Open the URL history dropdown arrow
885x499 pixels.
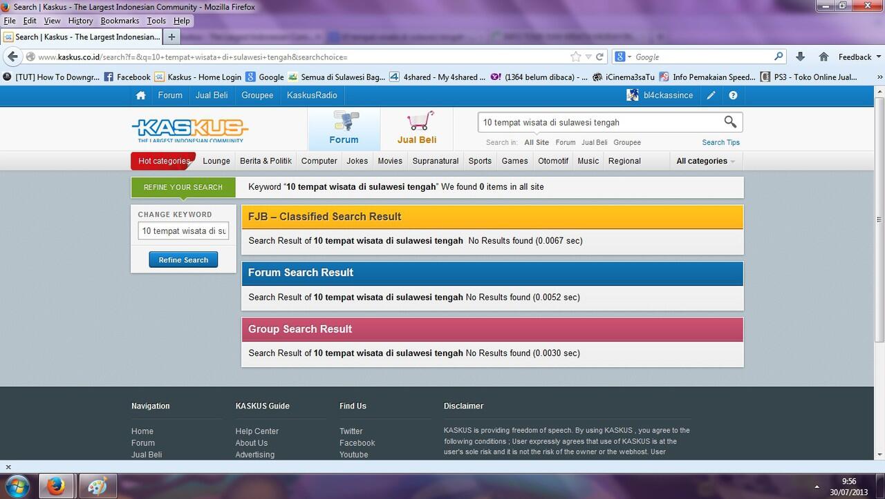point(588,57)
